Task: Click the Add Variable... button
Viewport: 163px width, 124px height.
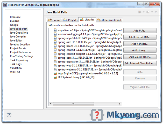Action: (140, 44)
